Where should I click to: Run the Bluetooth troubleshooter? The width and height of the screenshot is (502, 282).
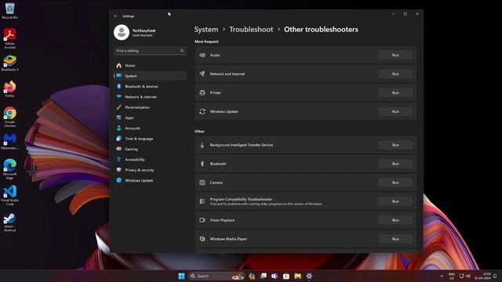pyautogui.click(x=395, y=164)
